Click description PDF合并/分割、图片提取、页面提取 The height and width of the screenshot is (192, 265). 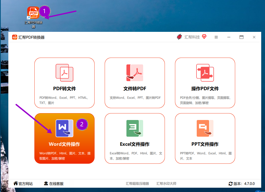[x=206, y=100]
